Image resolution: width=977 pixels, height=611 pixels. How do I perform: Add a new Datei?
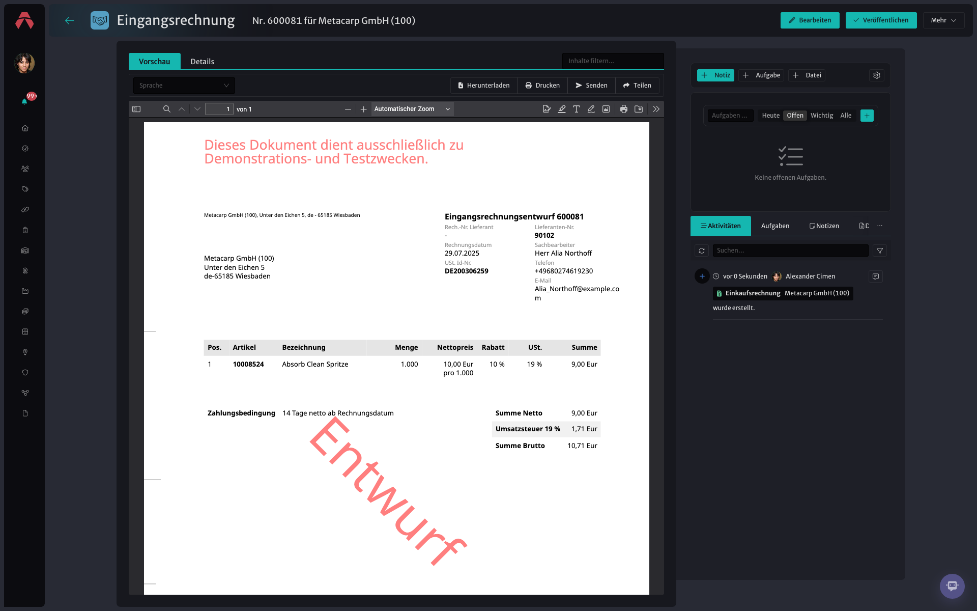(807, 75)
